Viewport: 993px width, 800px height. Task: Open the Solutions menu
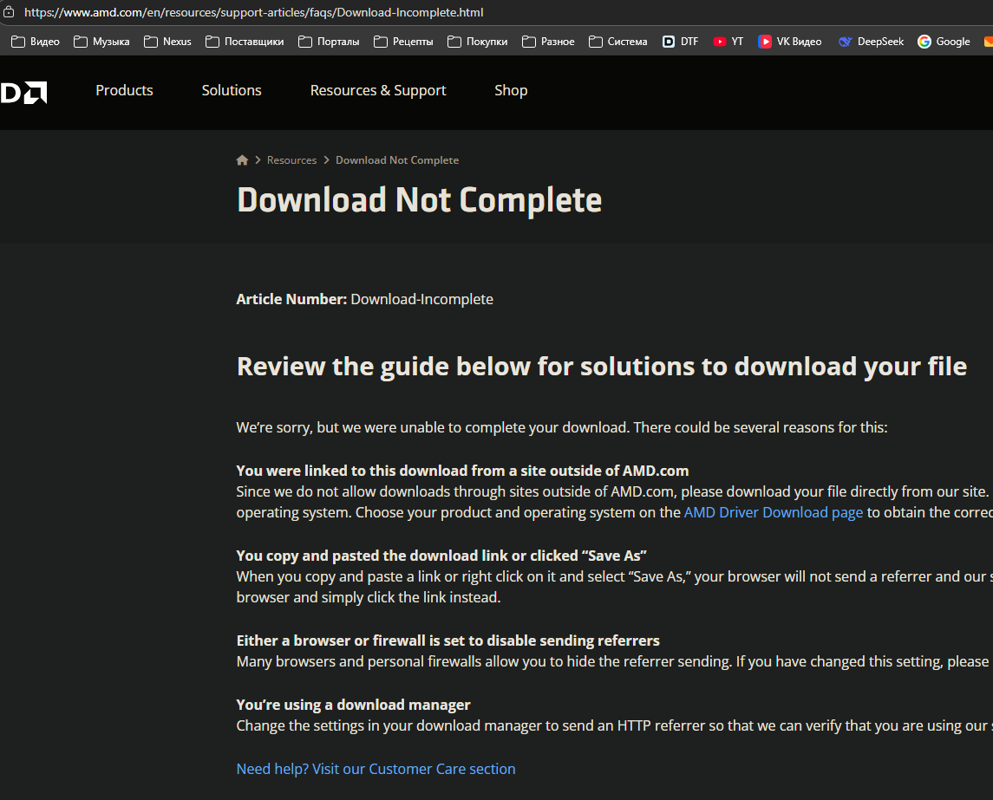click(232, 90)
